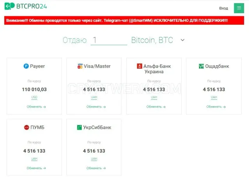Image resolution: width=249 pixels, height=177 pixels.
Task: Click the USD currency label in Payeer card
Action: pos(34,97)
